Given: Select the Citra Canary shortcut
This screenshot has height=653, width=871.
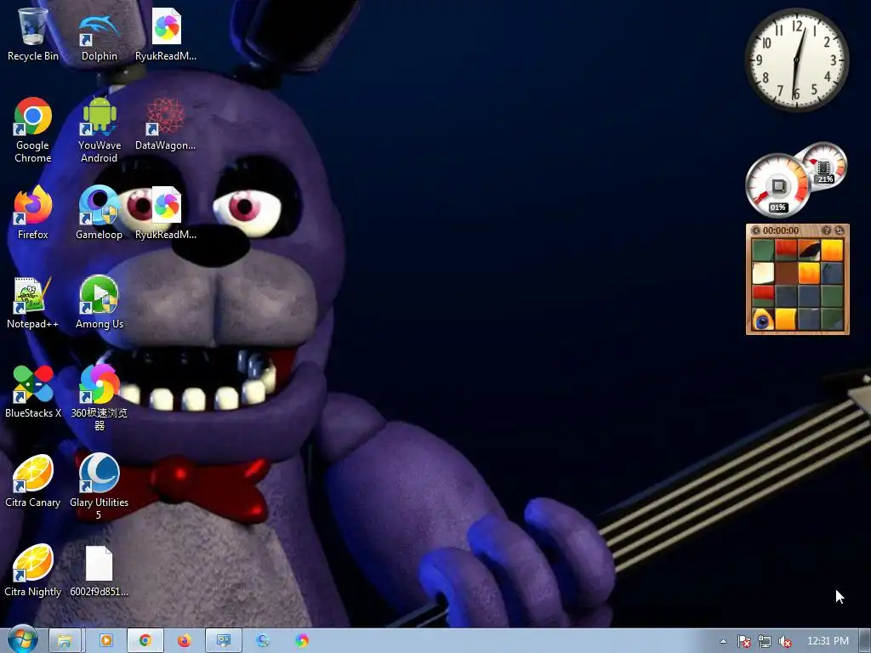Looking at the screenshot, I should coord(33,481).
